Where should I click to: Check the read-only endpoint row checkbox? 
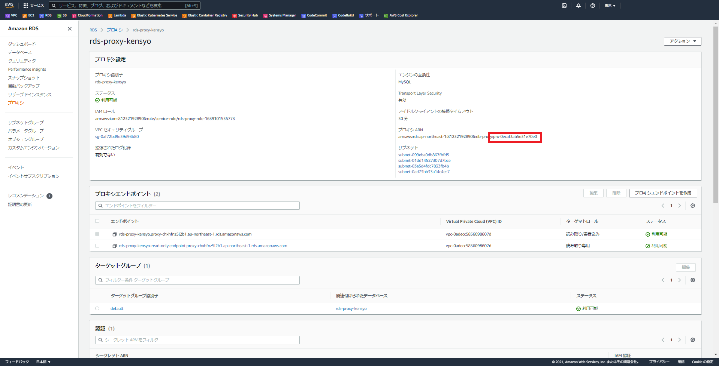[97, 246]
